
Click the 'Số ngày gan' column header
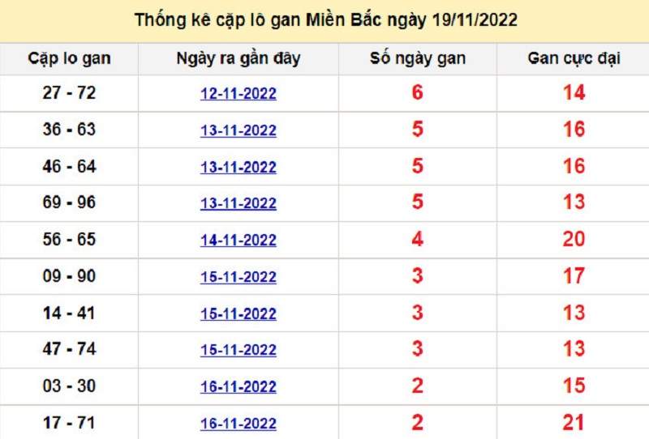click(418, 58)
